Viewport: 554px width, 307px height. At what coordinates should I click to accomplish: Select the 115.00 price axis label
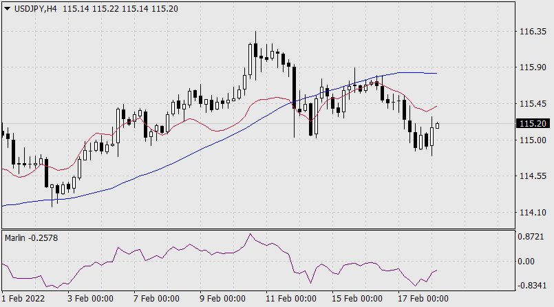click(x=533, y=140)
